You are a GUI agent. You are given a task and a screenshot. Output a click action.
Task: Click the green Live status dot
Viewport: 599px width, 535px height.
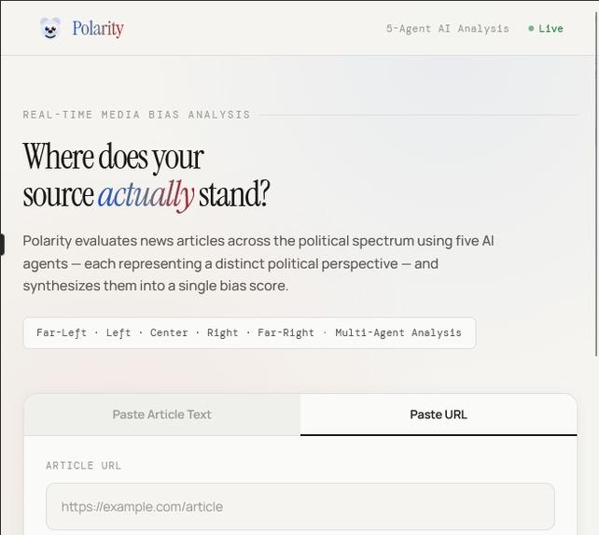(x=531, y=28)
